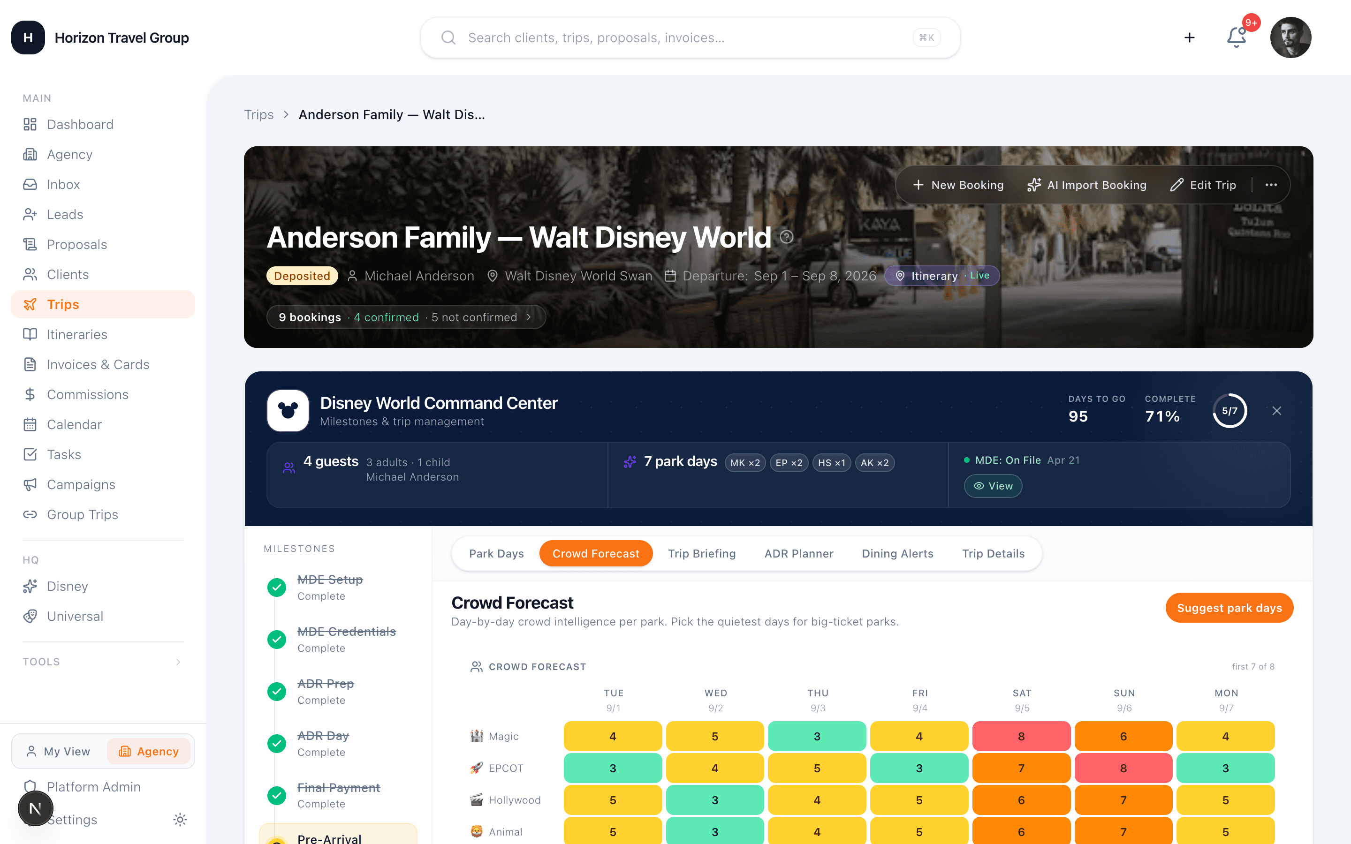Screen dimensions: 1351x844
Task: Switch to Agency view mode
Action: tap(149, 751)
